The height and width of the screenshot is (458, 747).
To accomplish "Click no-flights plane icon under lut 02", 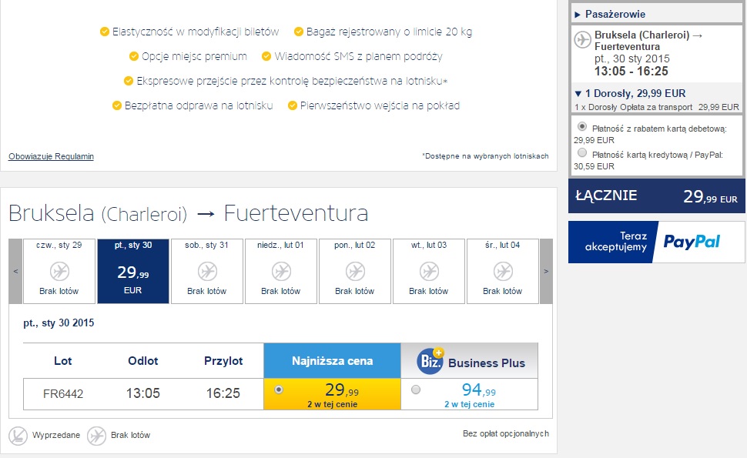I will (355, 272).
